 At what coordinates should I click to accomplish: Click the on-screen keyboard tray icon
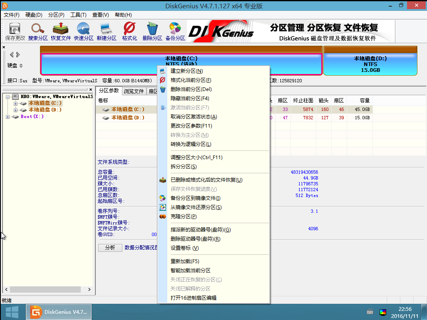pos(370,312)
